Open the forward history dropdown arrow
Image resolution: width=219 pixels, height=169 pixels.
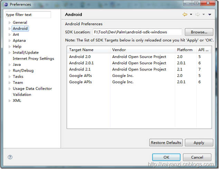(x=204, y=14)
